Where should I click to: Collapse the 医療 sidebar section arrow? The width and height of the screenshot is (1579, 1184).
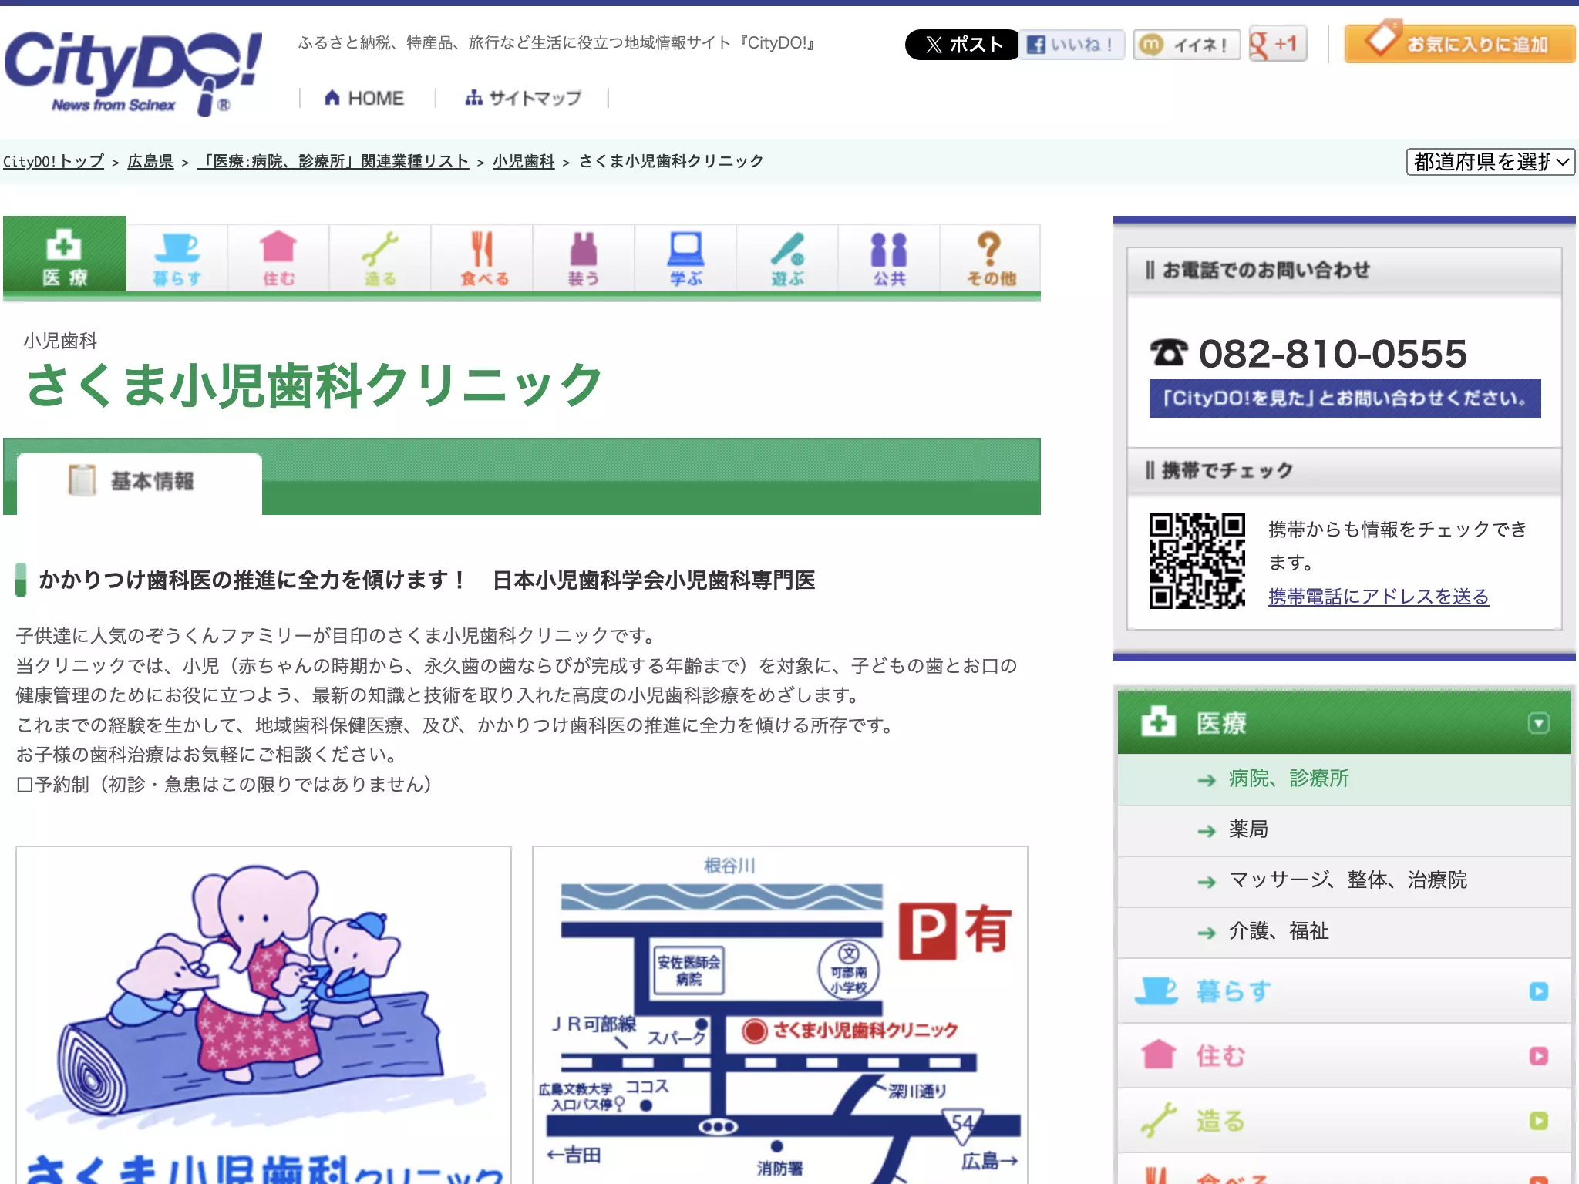pos(1538,723)
